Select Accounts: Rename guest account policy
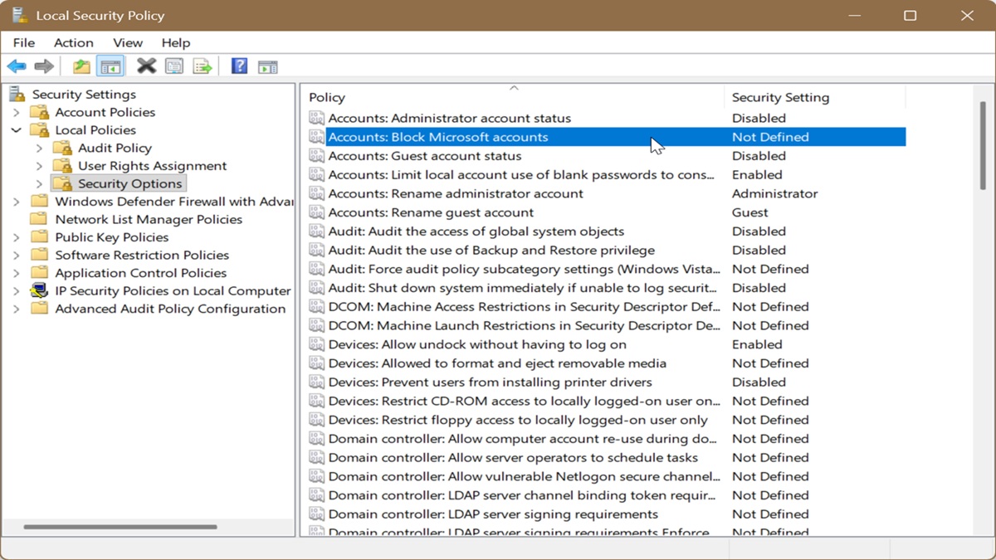This screenshot has width=996, height=560. [431, 212]
